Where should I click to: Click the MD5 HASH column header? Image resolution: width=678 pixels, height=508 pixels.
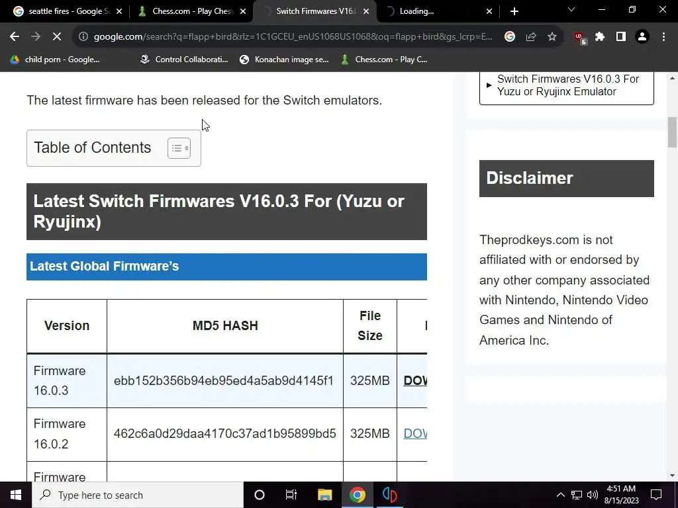[225, 325]
